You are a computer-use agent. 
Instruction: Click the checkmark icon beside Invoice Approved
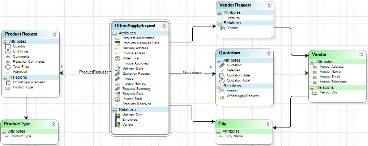(x=117, y=63)
